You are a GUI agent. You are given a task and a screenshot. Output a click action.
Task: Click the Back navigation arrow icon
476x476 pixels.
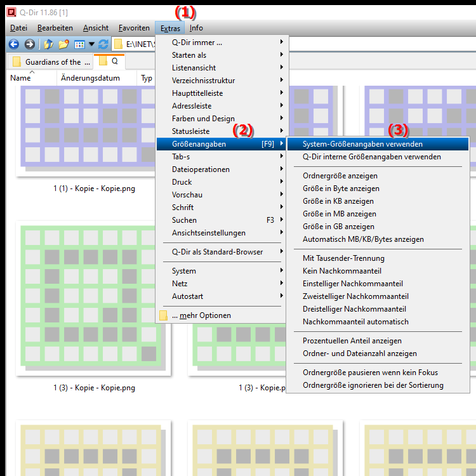(14, 44)
